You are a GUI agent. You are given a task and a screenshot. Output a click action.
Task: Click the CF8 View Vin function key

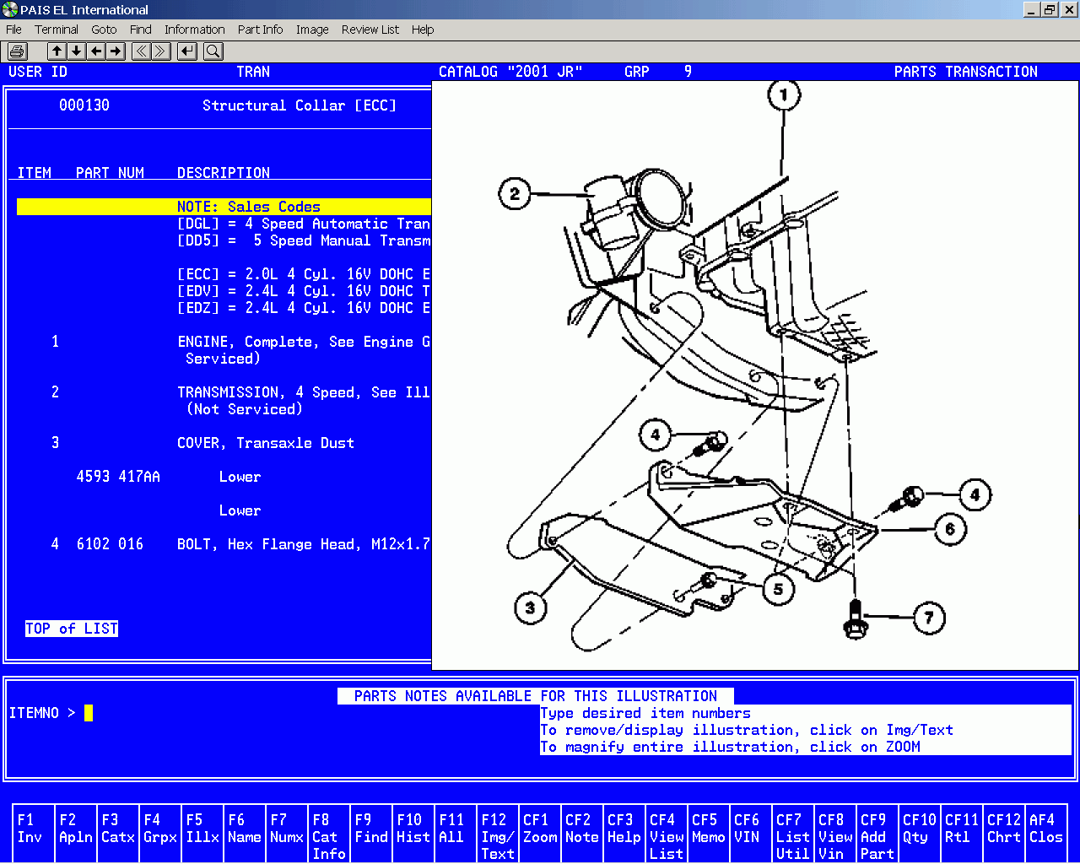(835, 834)
